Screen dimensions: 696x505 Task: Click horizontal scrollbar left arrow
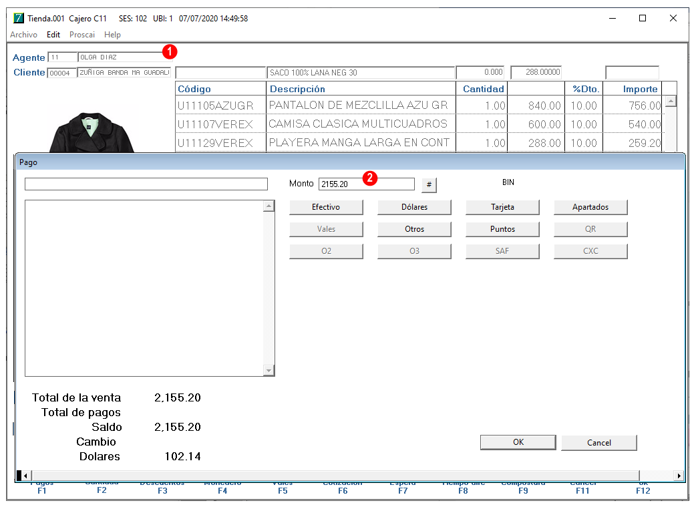[25, 476]
